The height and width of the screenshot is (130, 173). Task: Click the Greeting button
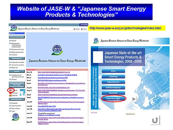(x=113, y=77)
